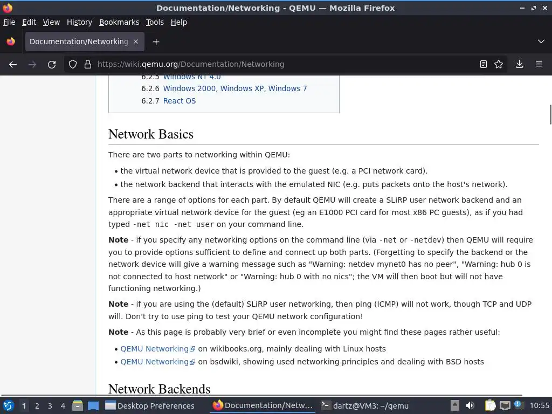Image resolution: width=552 pixels, height=414 pixels.
Task: Open the Tools menu
Action: pyautogui.click(x=155, y=22)
